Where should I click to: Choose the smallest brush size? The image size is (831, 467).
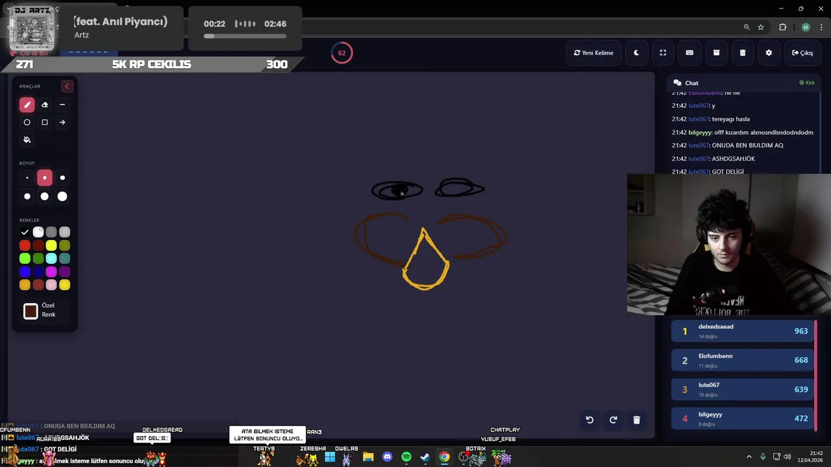(27, 178)
